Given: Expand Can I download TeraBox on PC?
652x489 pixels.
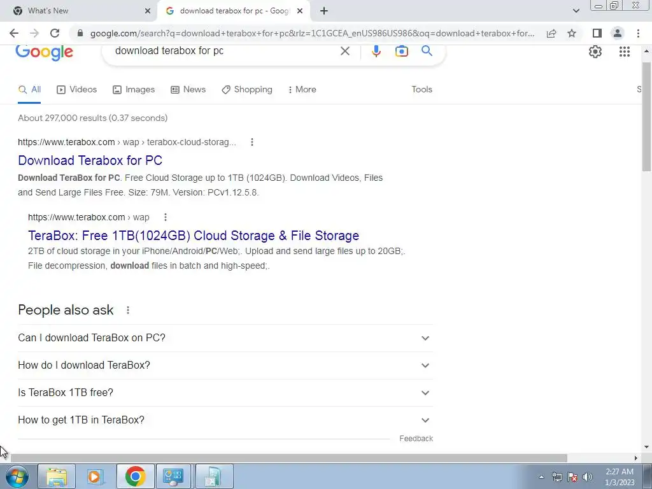Looking at the screenshot, I should pos(225,338).
